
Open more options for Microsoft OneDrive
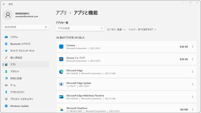click(193, 110)
